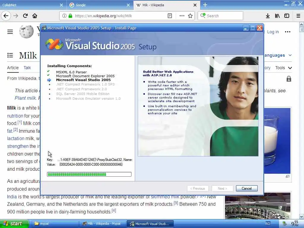Click the green padlock secure connection icon
304x228 pixels.
tap(70, 16)
